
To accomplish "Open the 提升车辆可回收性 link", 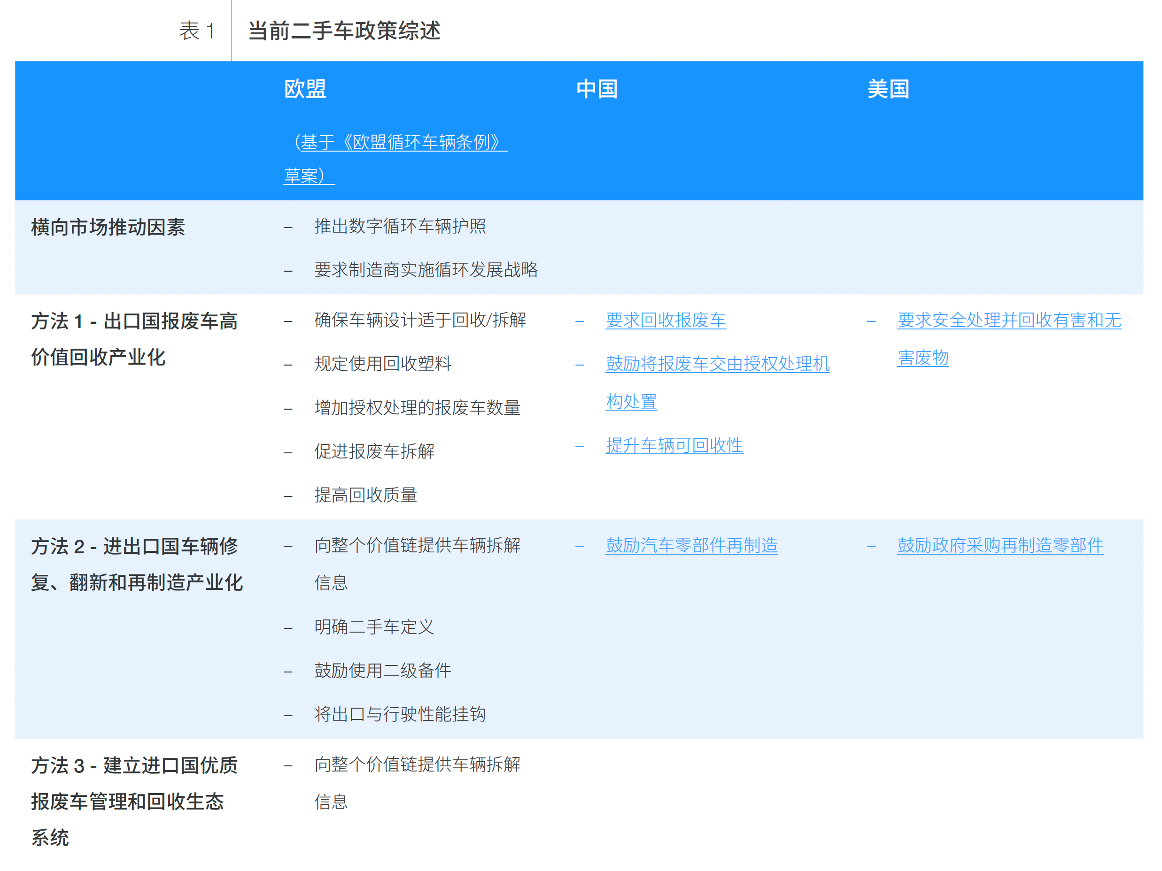I will pyautogui.click(x=674, y=446).
